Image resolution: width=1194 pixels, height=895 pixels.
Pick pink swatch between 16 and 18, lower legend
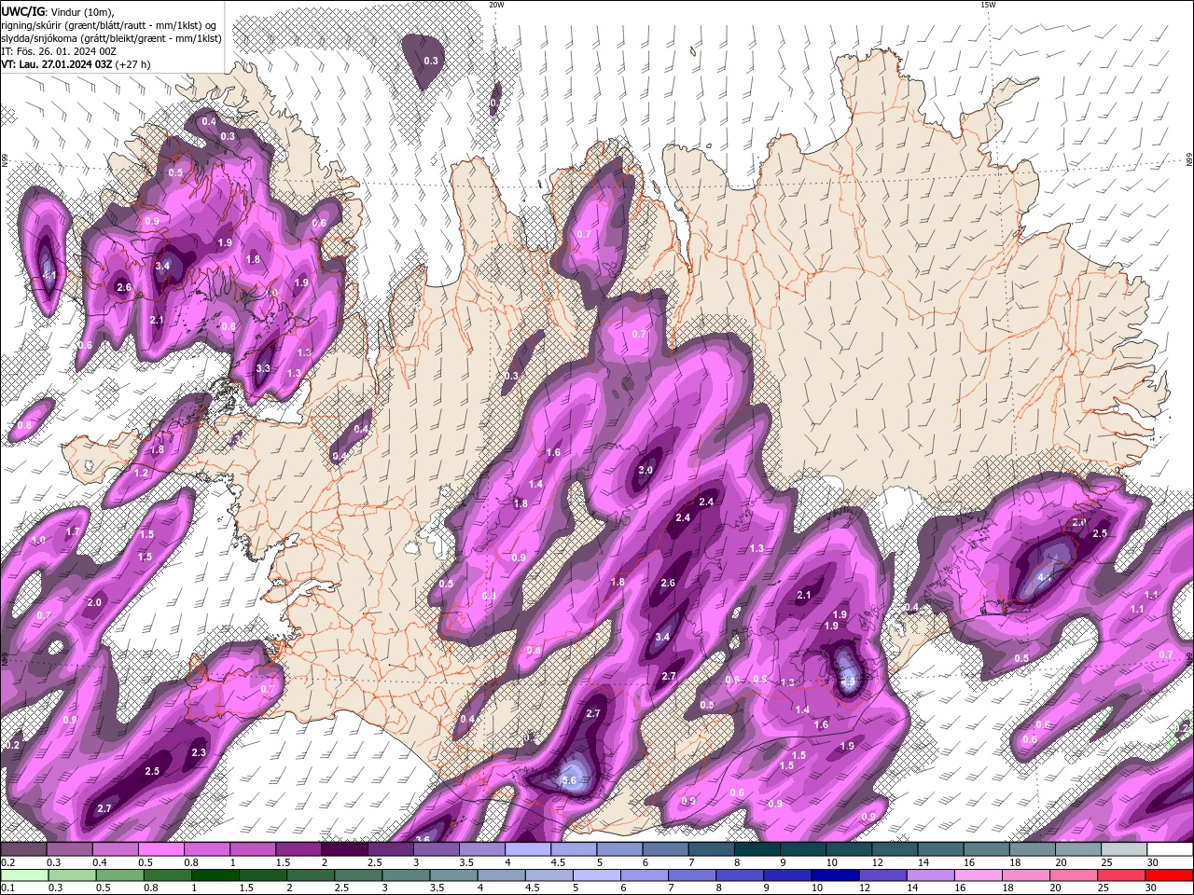pos(979,875)
